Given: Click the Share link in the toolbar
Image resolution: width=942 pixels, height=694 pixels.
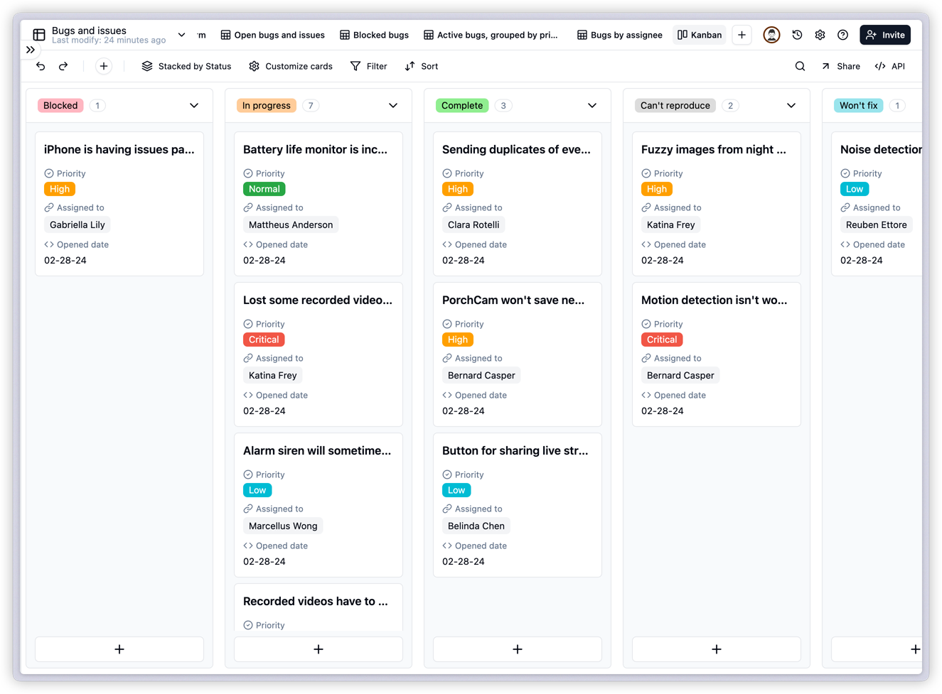Looking at the screenshot, I should (840, 65).
